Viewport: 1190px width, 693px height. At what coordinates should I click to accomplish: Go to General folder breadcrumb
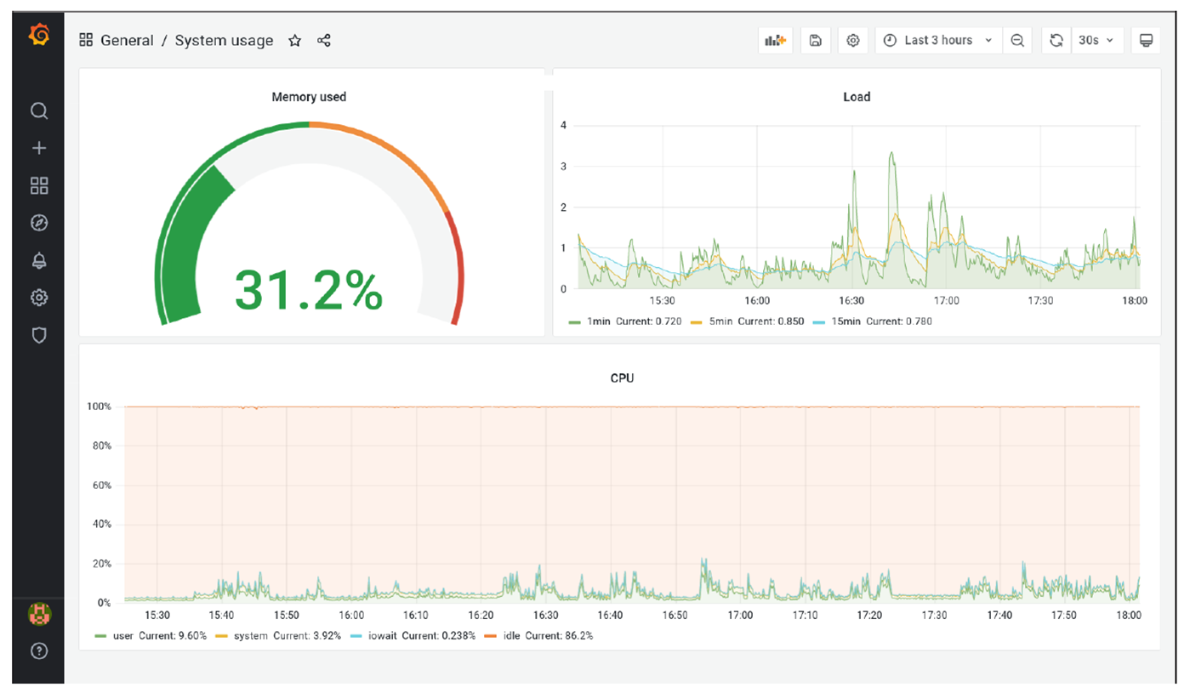(127, 40)
